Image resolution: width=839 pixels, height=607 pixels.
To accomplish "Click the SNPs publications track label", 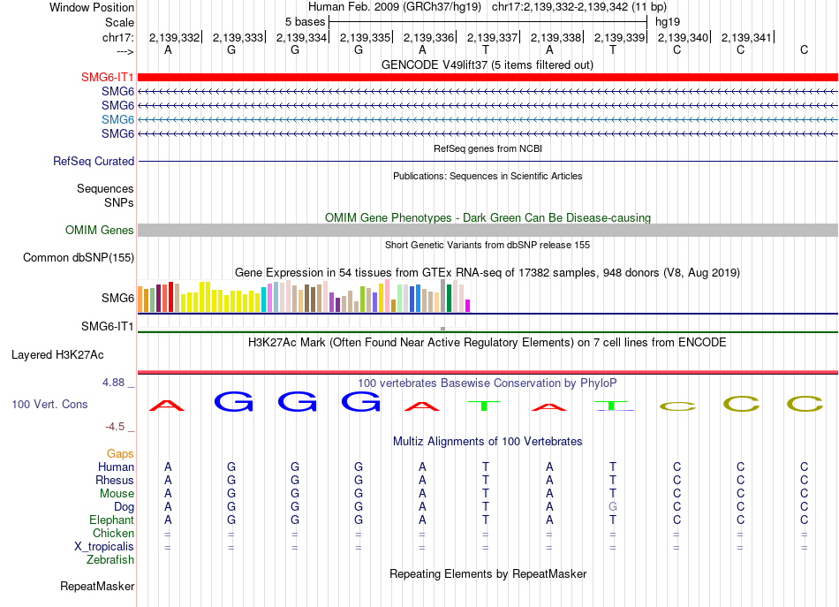I will [x=119, y=203].
